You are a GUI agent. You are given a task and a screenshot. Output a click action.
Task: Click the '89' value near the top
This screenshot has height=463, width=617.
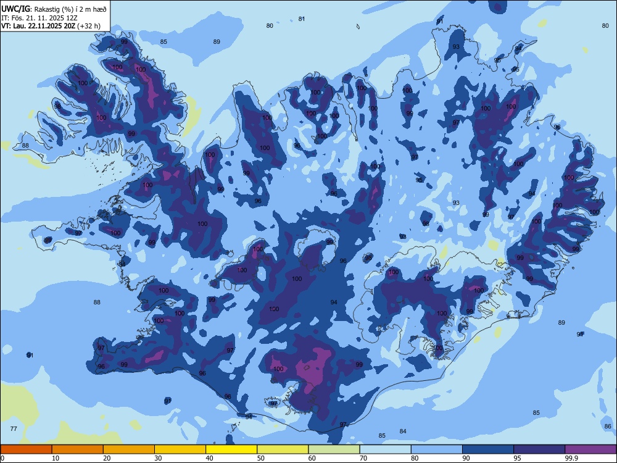(217, 41)
